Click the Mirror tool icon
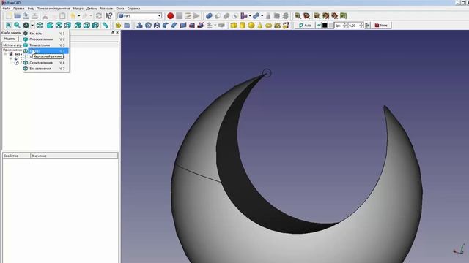 157,26
